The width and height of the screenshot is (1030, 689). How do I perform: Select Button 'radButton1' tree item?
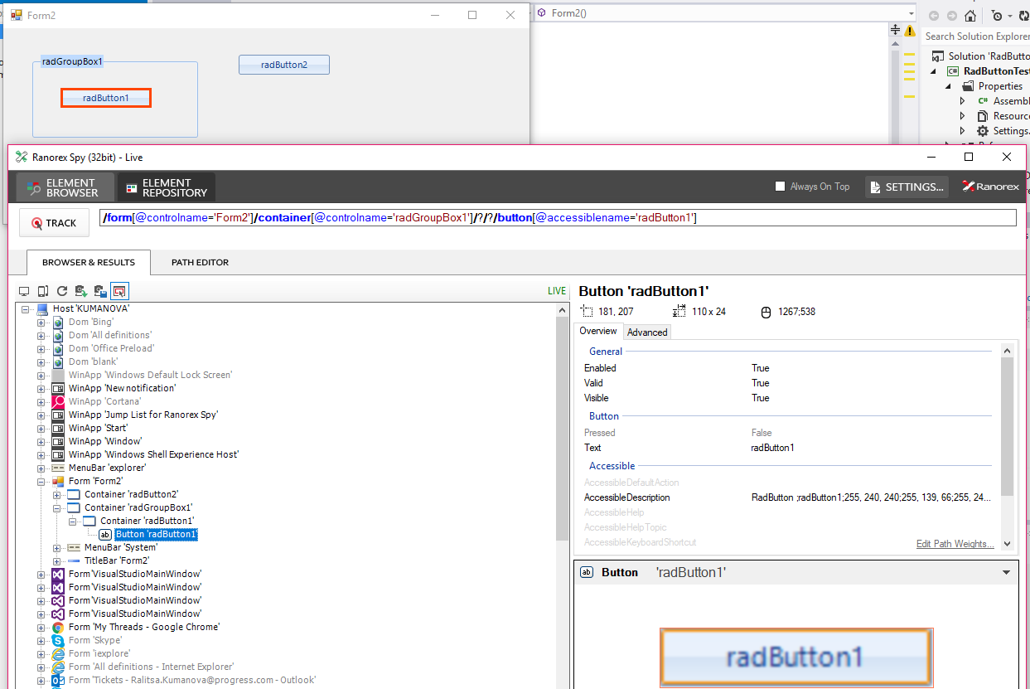[156, 534]
